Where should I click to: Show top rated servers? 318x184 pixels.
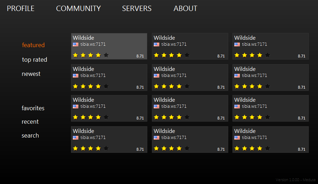34,60
